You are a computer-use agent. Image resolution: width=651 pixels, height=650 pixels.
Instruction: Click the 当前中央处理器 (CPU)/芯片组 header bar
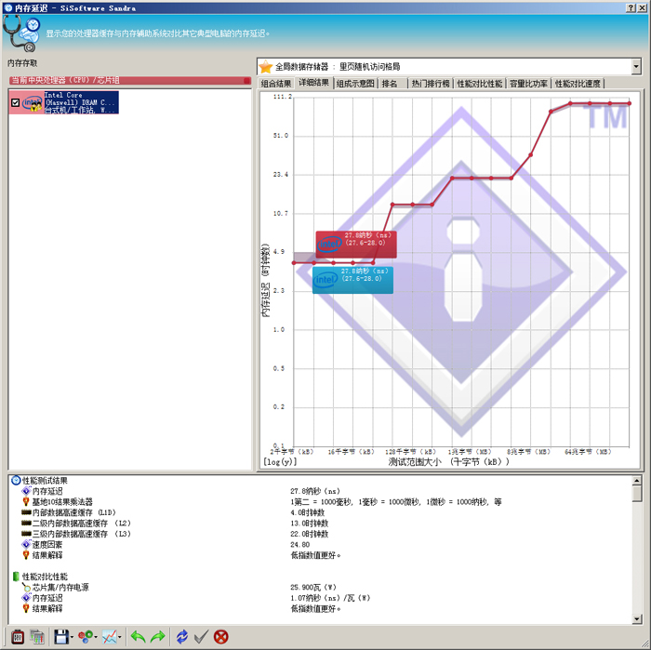tap(130, 80)
